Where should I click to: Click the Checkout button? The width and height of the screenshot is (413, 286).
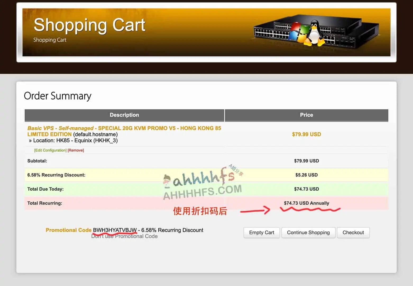353,233
